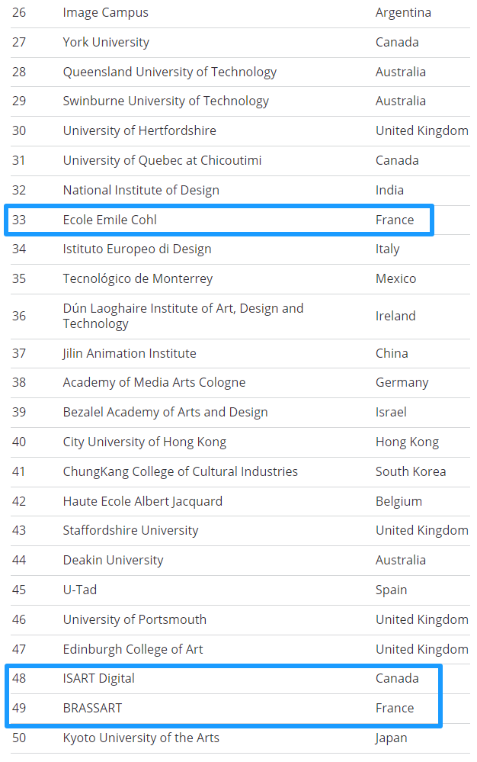The image size is (477, 762).
Task: Select the York University row name
Action: click(106, 42)
